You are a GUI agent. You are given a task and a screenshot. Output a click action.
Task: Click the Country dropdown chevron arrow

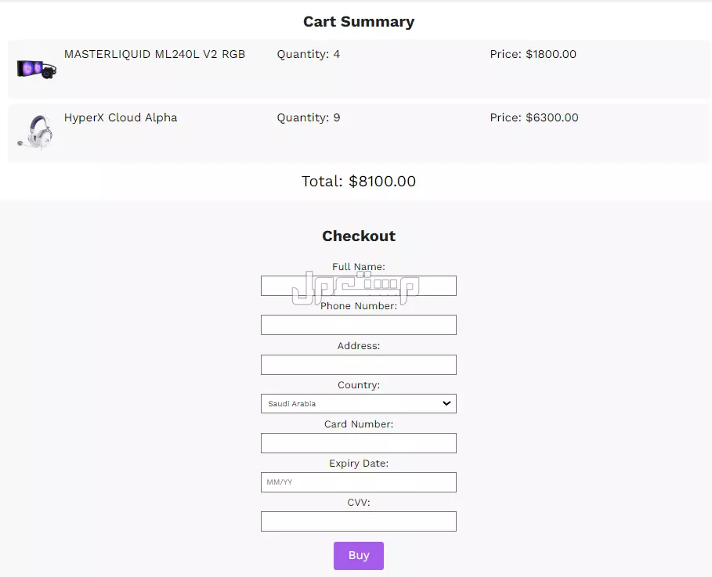pos(446,404)
